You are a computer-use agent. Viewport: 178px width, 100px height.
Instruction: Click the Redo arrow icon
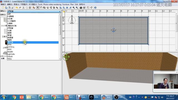[20, 8]
